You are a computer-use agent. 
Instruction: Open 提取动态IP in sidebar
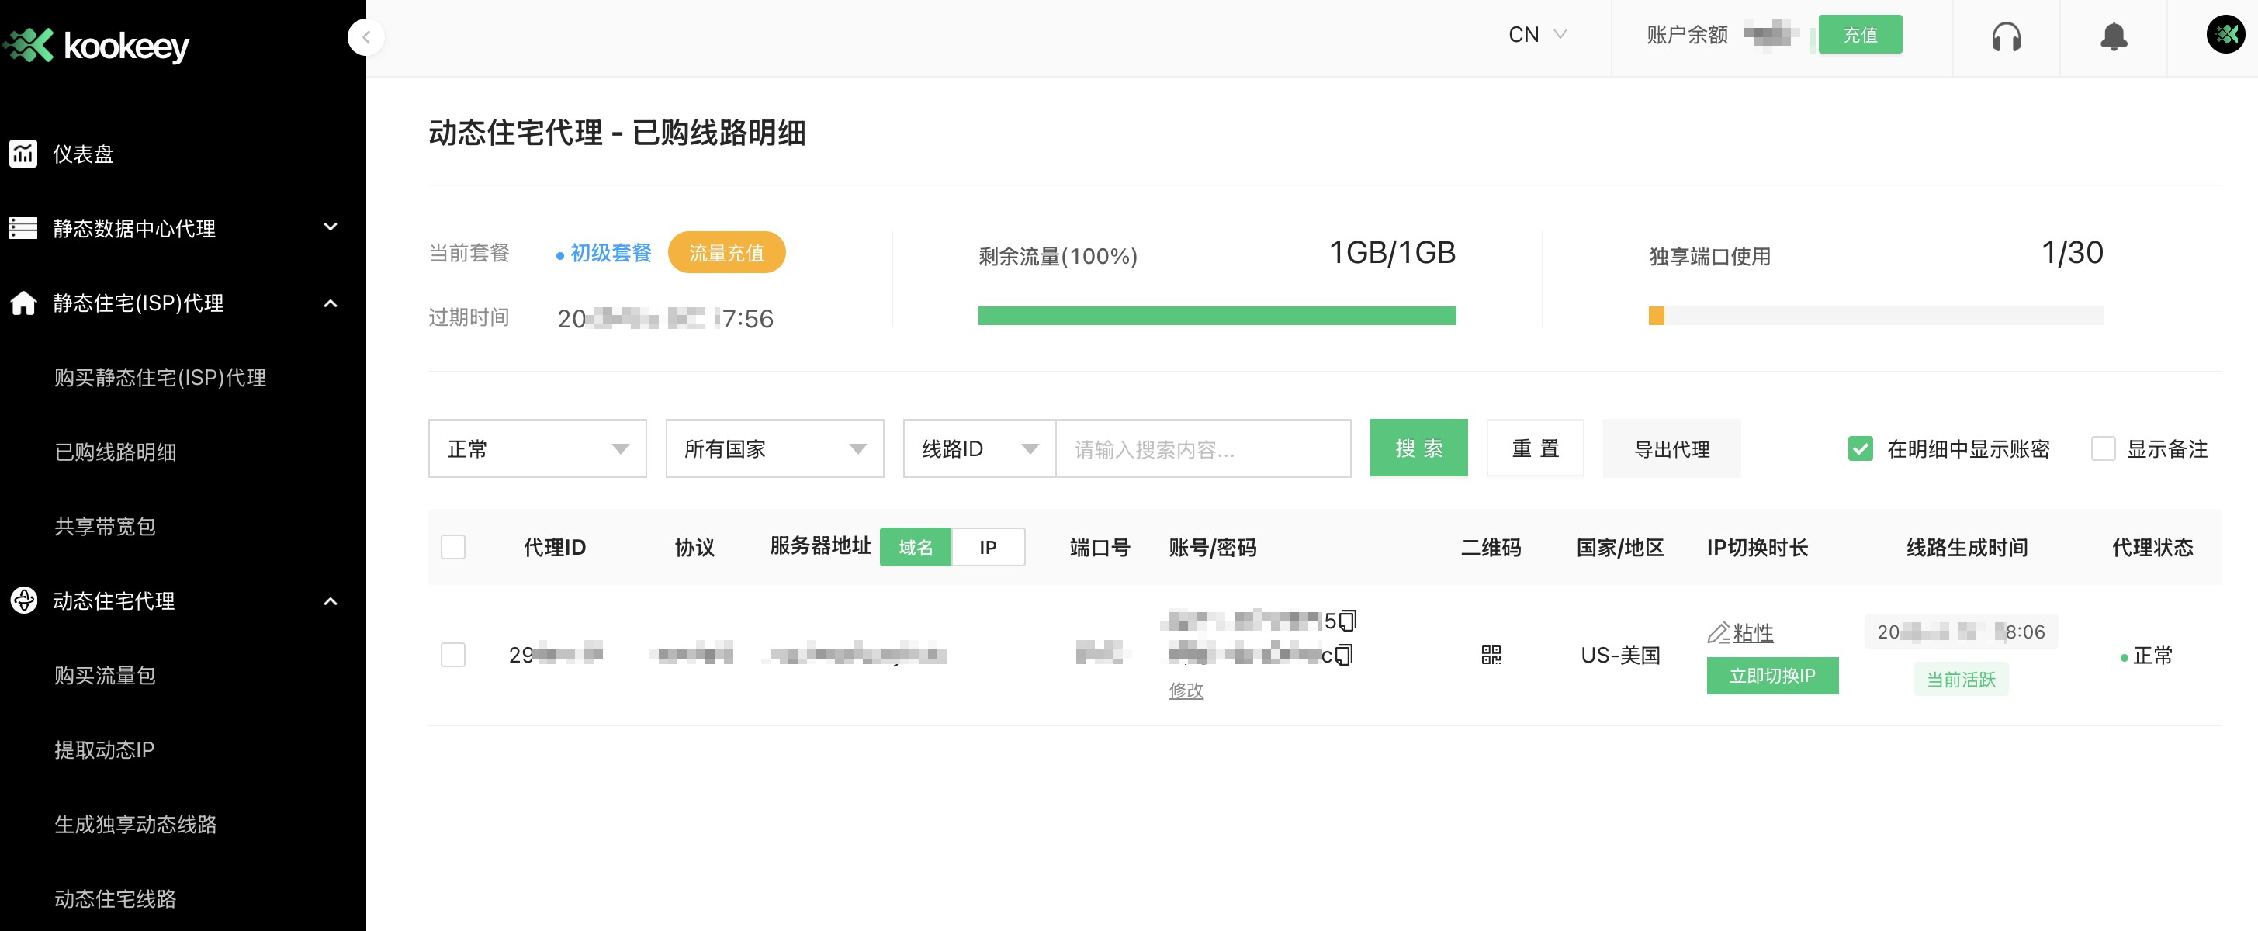(104, 749)
